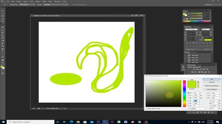Screen dimensions: 222x124
Task: Open the tool preset picker in options bar
Action: [x=5, y=4]
